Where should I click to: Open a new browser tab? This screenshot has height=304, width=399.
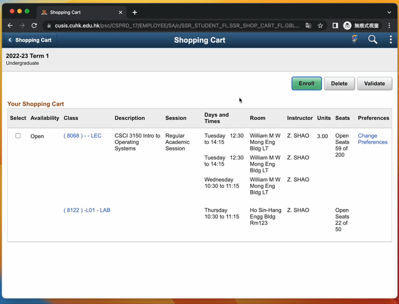click(x=135, y=12)
